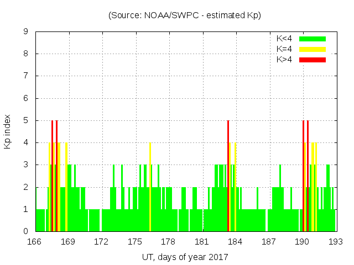This screenshot has width=354, height=265.
Task: Click the x-axis tick label 193
Action: pos(335,242)
